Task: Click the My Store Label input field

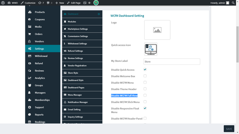Action: point(172,61)
